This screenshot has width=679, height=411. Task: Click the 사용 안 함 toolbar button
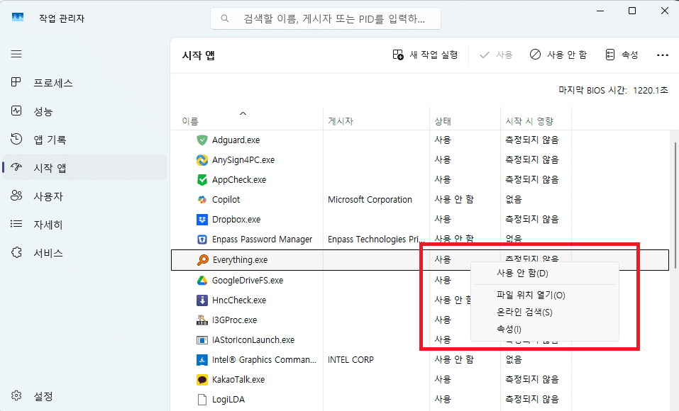pos(558,55)
